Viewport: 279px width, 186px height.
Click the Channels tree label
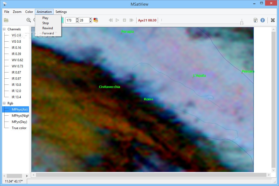(x=14, y=29)
